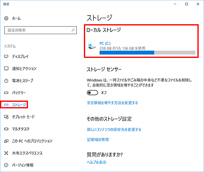Viewport: 204px width, 172px height.
Task: Open ホーム settings home
Action: click(16, 18)
